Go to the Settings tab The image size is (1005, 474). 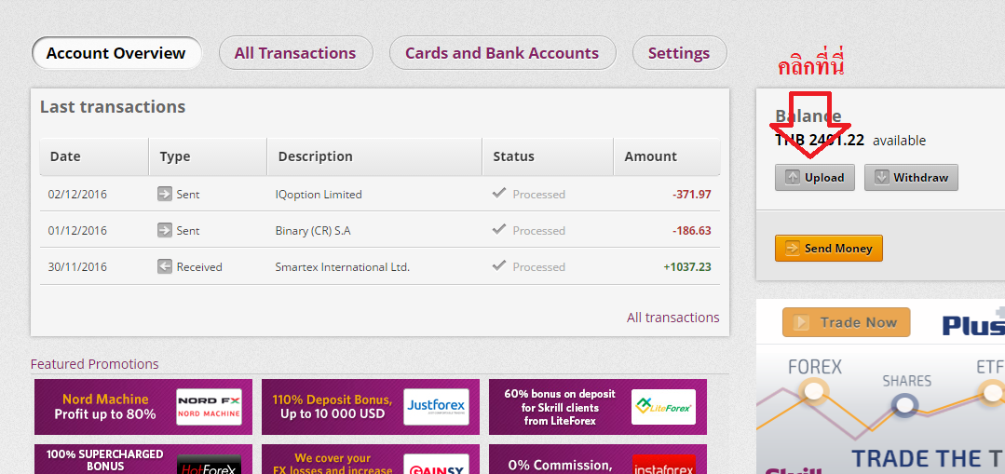click(679, 53)
